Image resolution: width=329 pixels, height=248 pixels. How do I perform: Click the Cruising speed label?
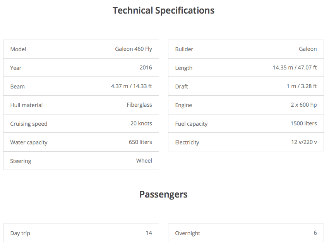pos(29,124)
